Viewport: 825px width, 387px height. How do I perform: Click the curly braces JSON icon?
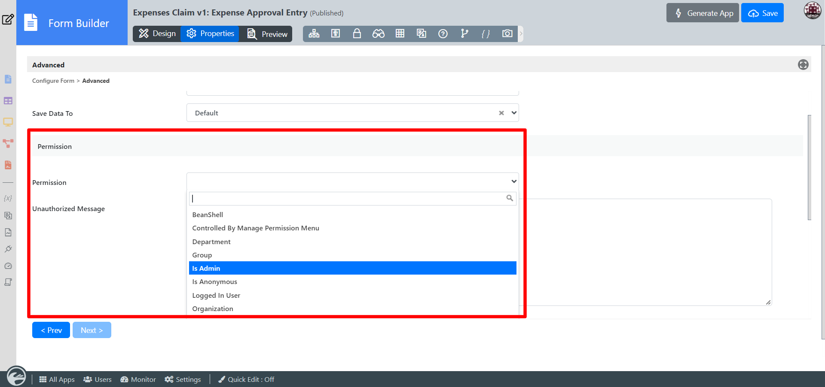tap(486, 34)
